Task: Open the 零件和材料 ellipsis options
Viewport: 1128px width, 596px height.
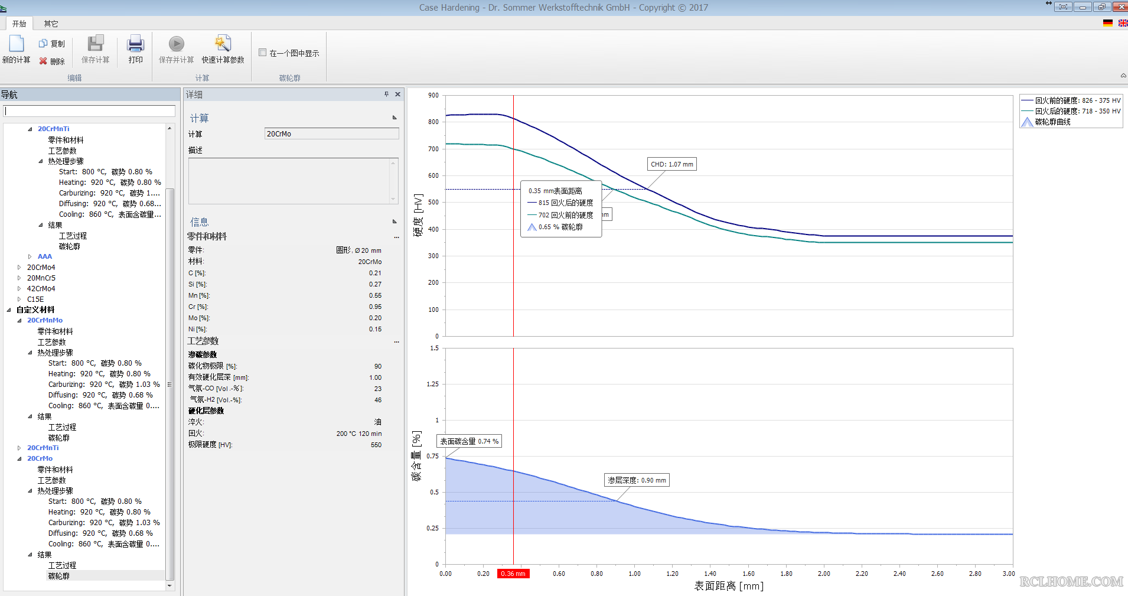Action: coord(396,237)
